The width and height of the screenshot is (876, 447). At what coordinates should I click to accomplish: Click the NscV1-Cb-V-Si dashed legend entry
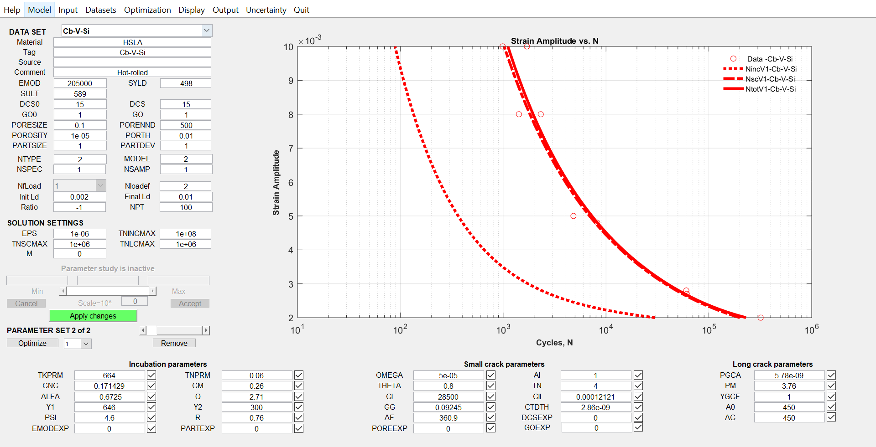tap(770, 79)
